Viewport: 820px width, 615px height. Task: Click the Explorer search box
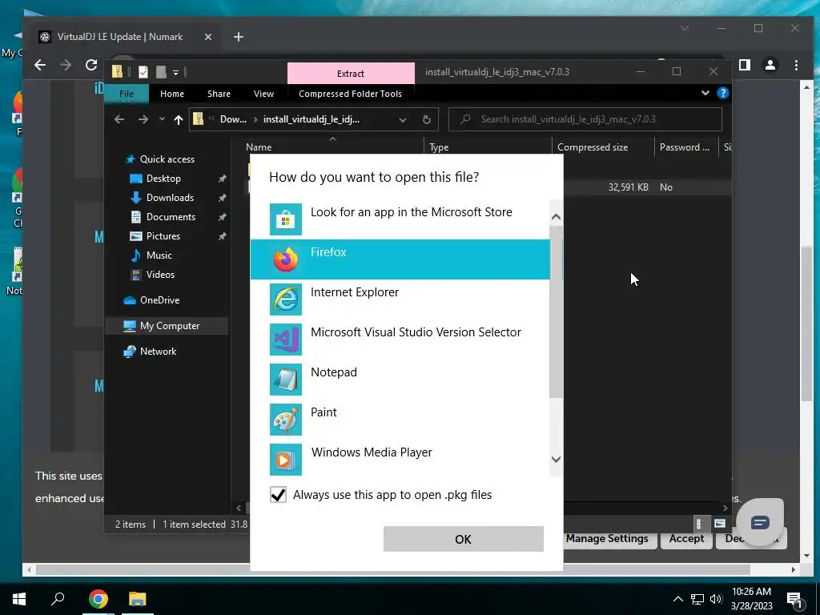pos(585,119)
